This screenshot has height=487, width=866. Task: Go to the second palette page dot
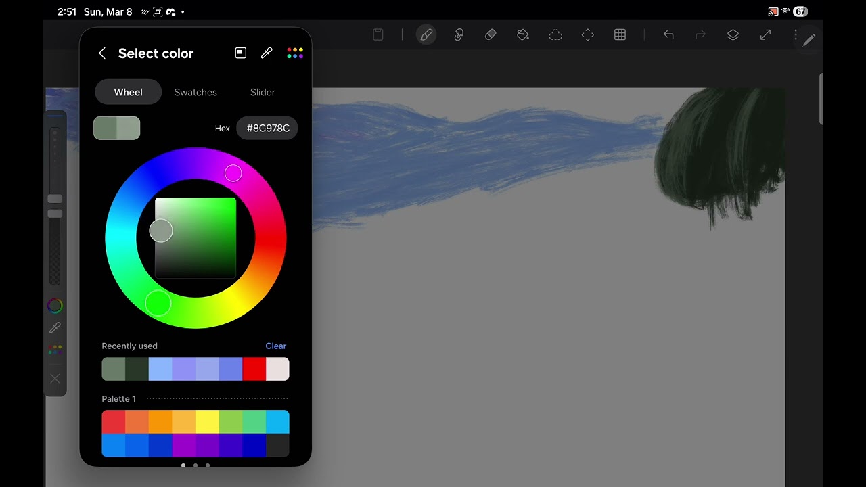point(196,465)
